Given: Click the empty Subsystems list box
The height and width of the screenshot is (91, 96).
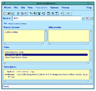Looking at the screenshot, I should 69,36.
